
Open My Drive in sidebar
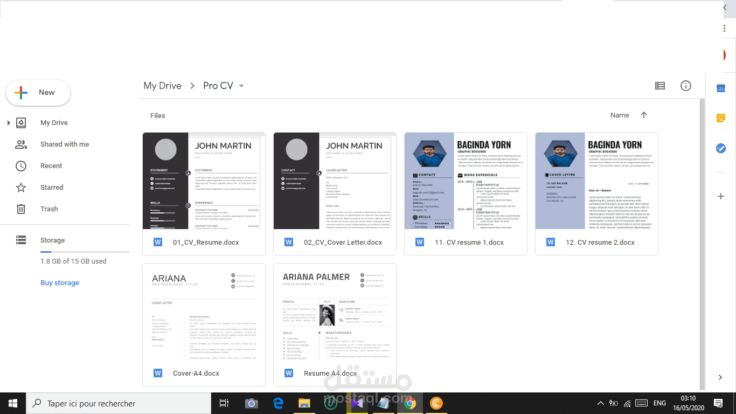click(54, 123)
